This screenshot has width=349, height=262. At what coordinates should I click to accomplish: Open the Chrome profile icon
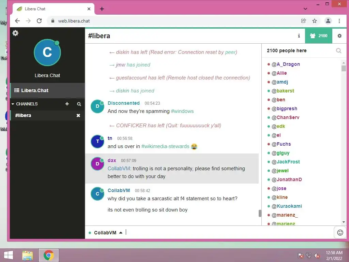coord(328,21)
